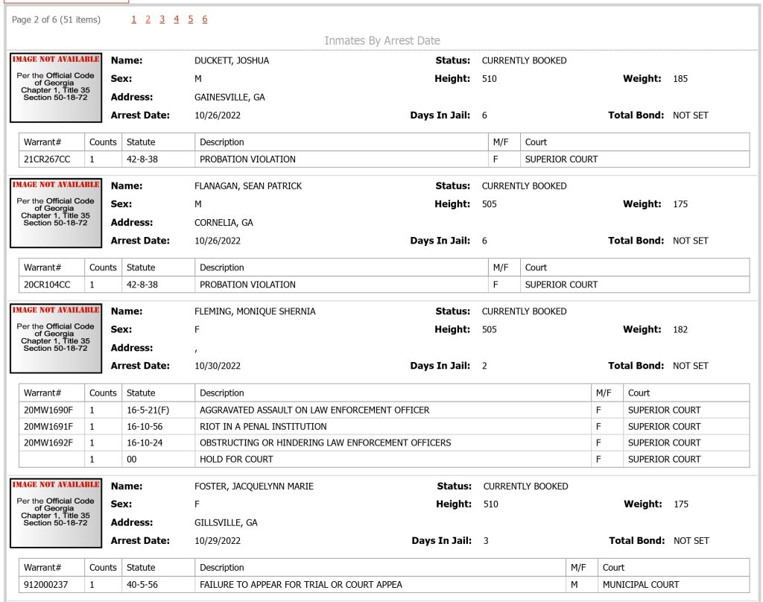Jump to page 3 of results

(x=162, y=19)
